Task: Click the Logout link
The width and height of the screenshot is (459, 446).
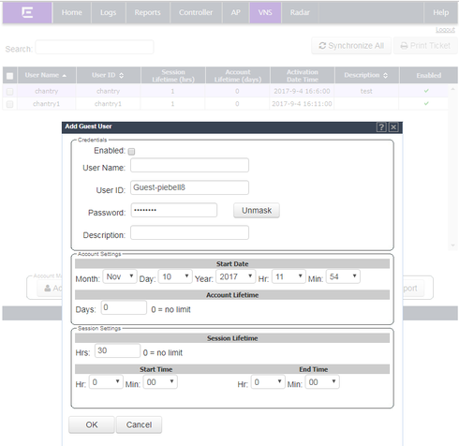Action: coord(445,30)
